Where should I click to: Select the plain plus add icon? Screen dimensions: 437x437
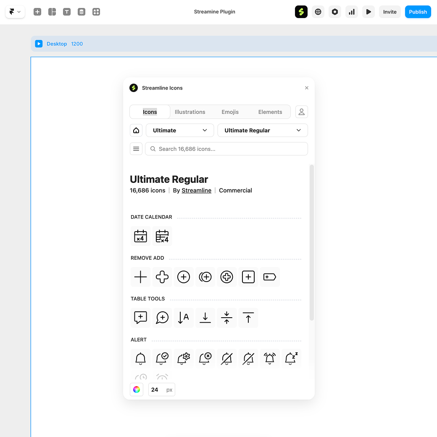point(140,277)
